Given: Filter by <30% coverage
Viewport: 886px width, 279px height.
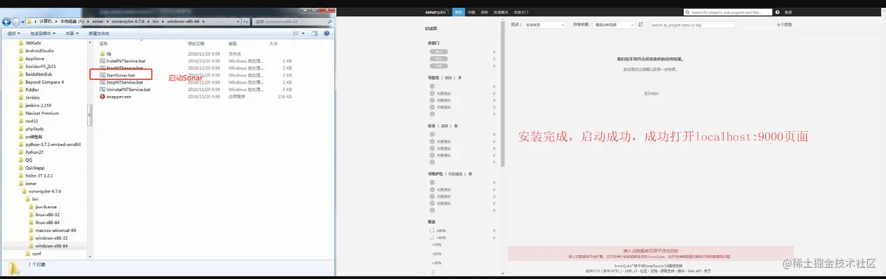Looking at the screenshot, I should pos(437,263).
